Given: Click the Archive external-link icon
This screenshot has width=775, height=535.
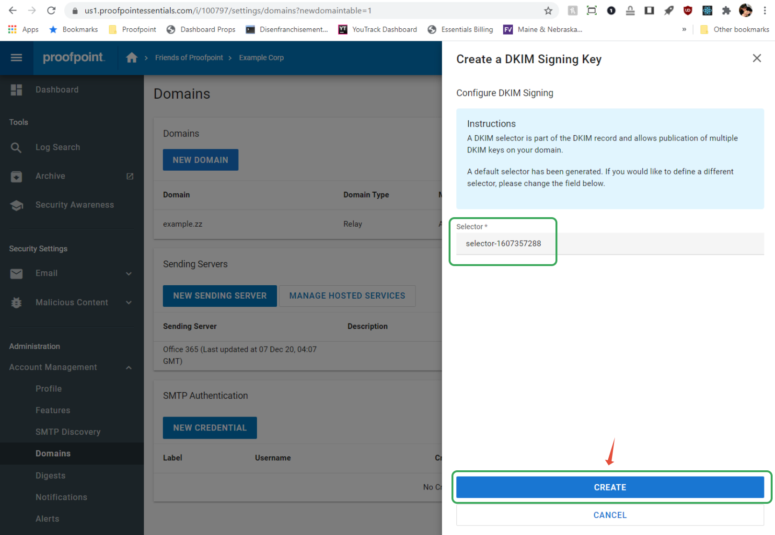Looking at the screenshot, I should coord(129,176).
